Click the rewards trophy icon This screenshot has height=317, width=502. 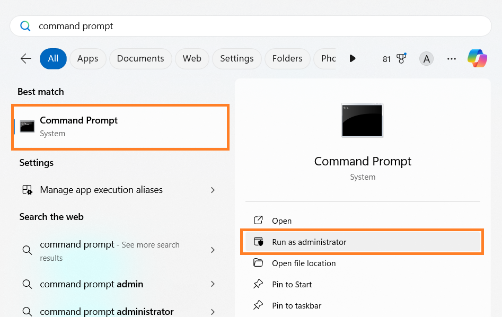point(401,59)
